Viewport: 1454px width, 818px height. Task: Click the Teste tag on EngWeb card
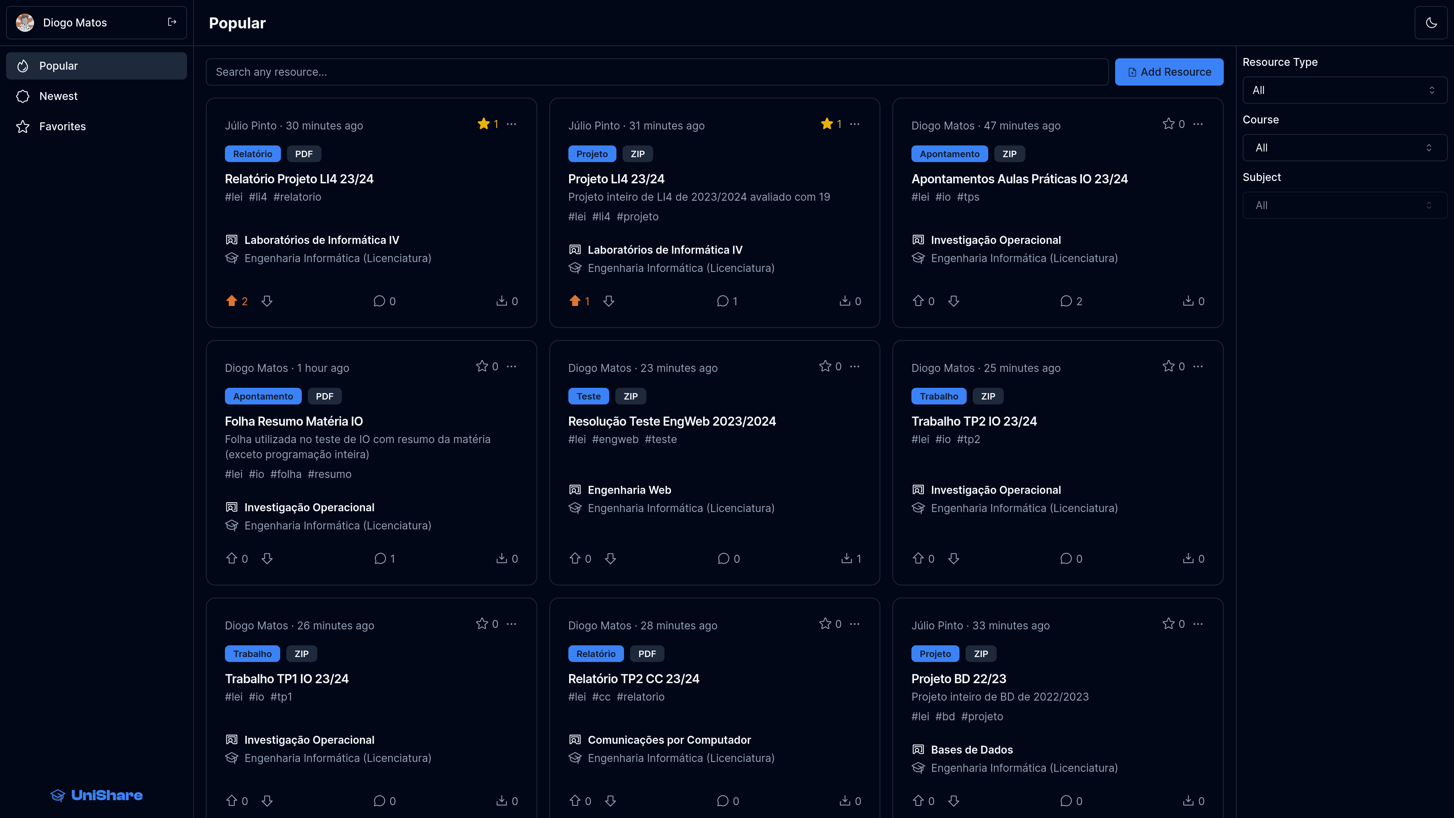[x=588, y=396]
